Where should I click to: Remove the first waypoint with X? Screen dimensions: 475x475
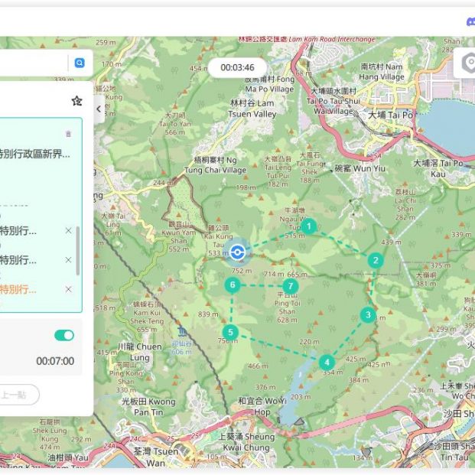[x=68, y=230]
